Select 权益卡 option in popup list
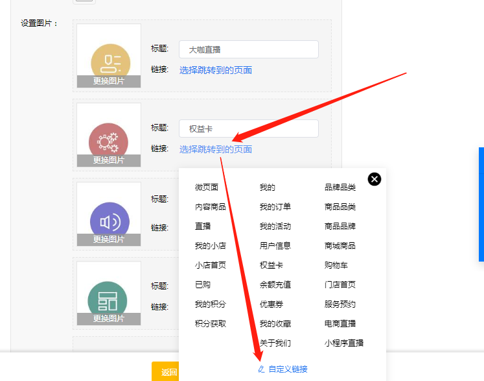Screen dimensions: 484x381 [x=271, y=265]
